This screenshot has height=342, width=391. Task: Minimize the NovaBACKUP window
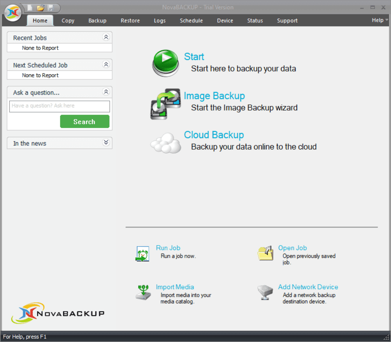[362, 8]
